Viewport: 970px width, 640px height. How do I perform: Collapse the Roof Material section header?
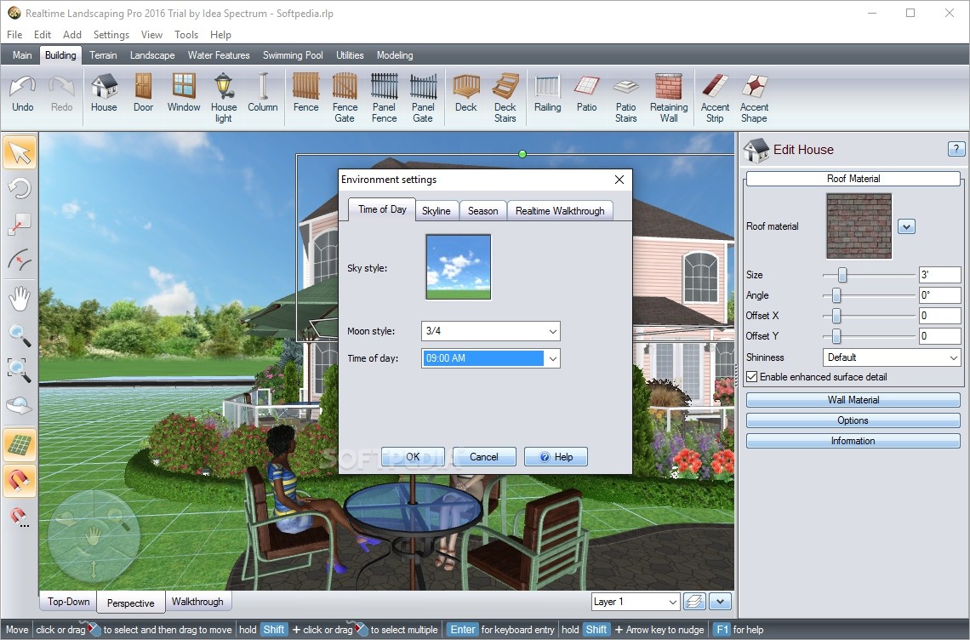click(853, 178)
